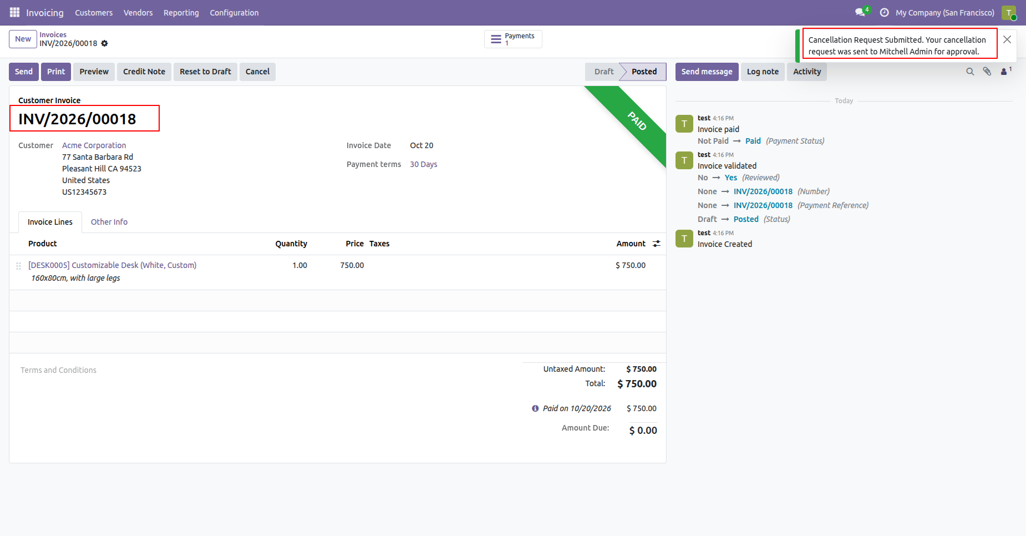1026x536 pixels.
Task: Sort by Quantity column header
Action: click(291, 244)
